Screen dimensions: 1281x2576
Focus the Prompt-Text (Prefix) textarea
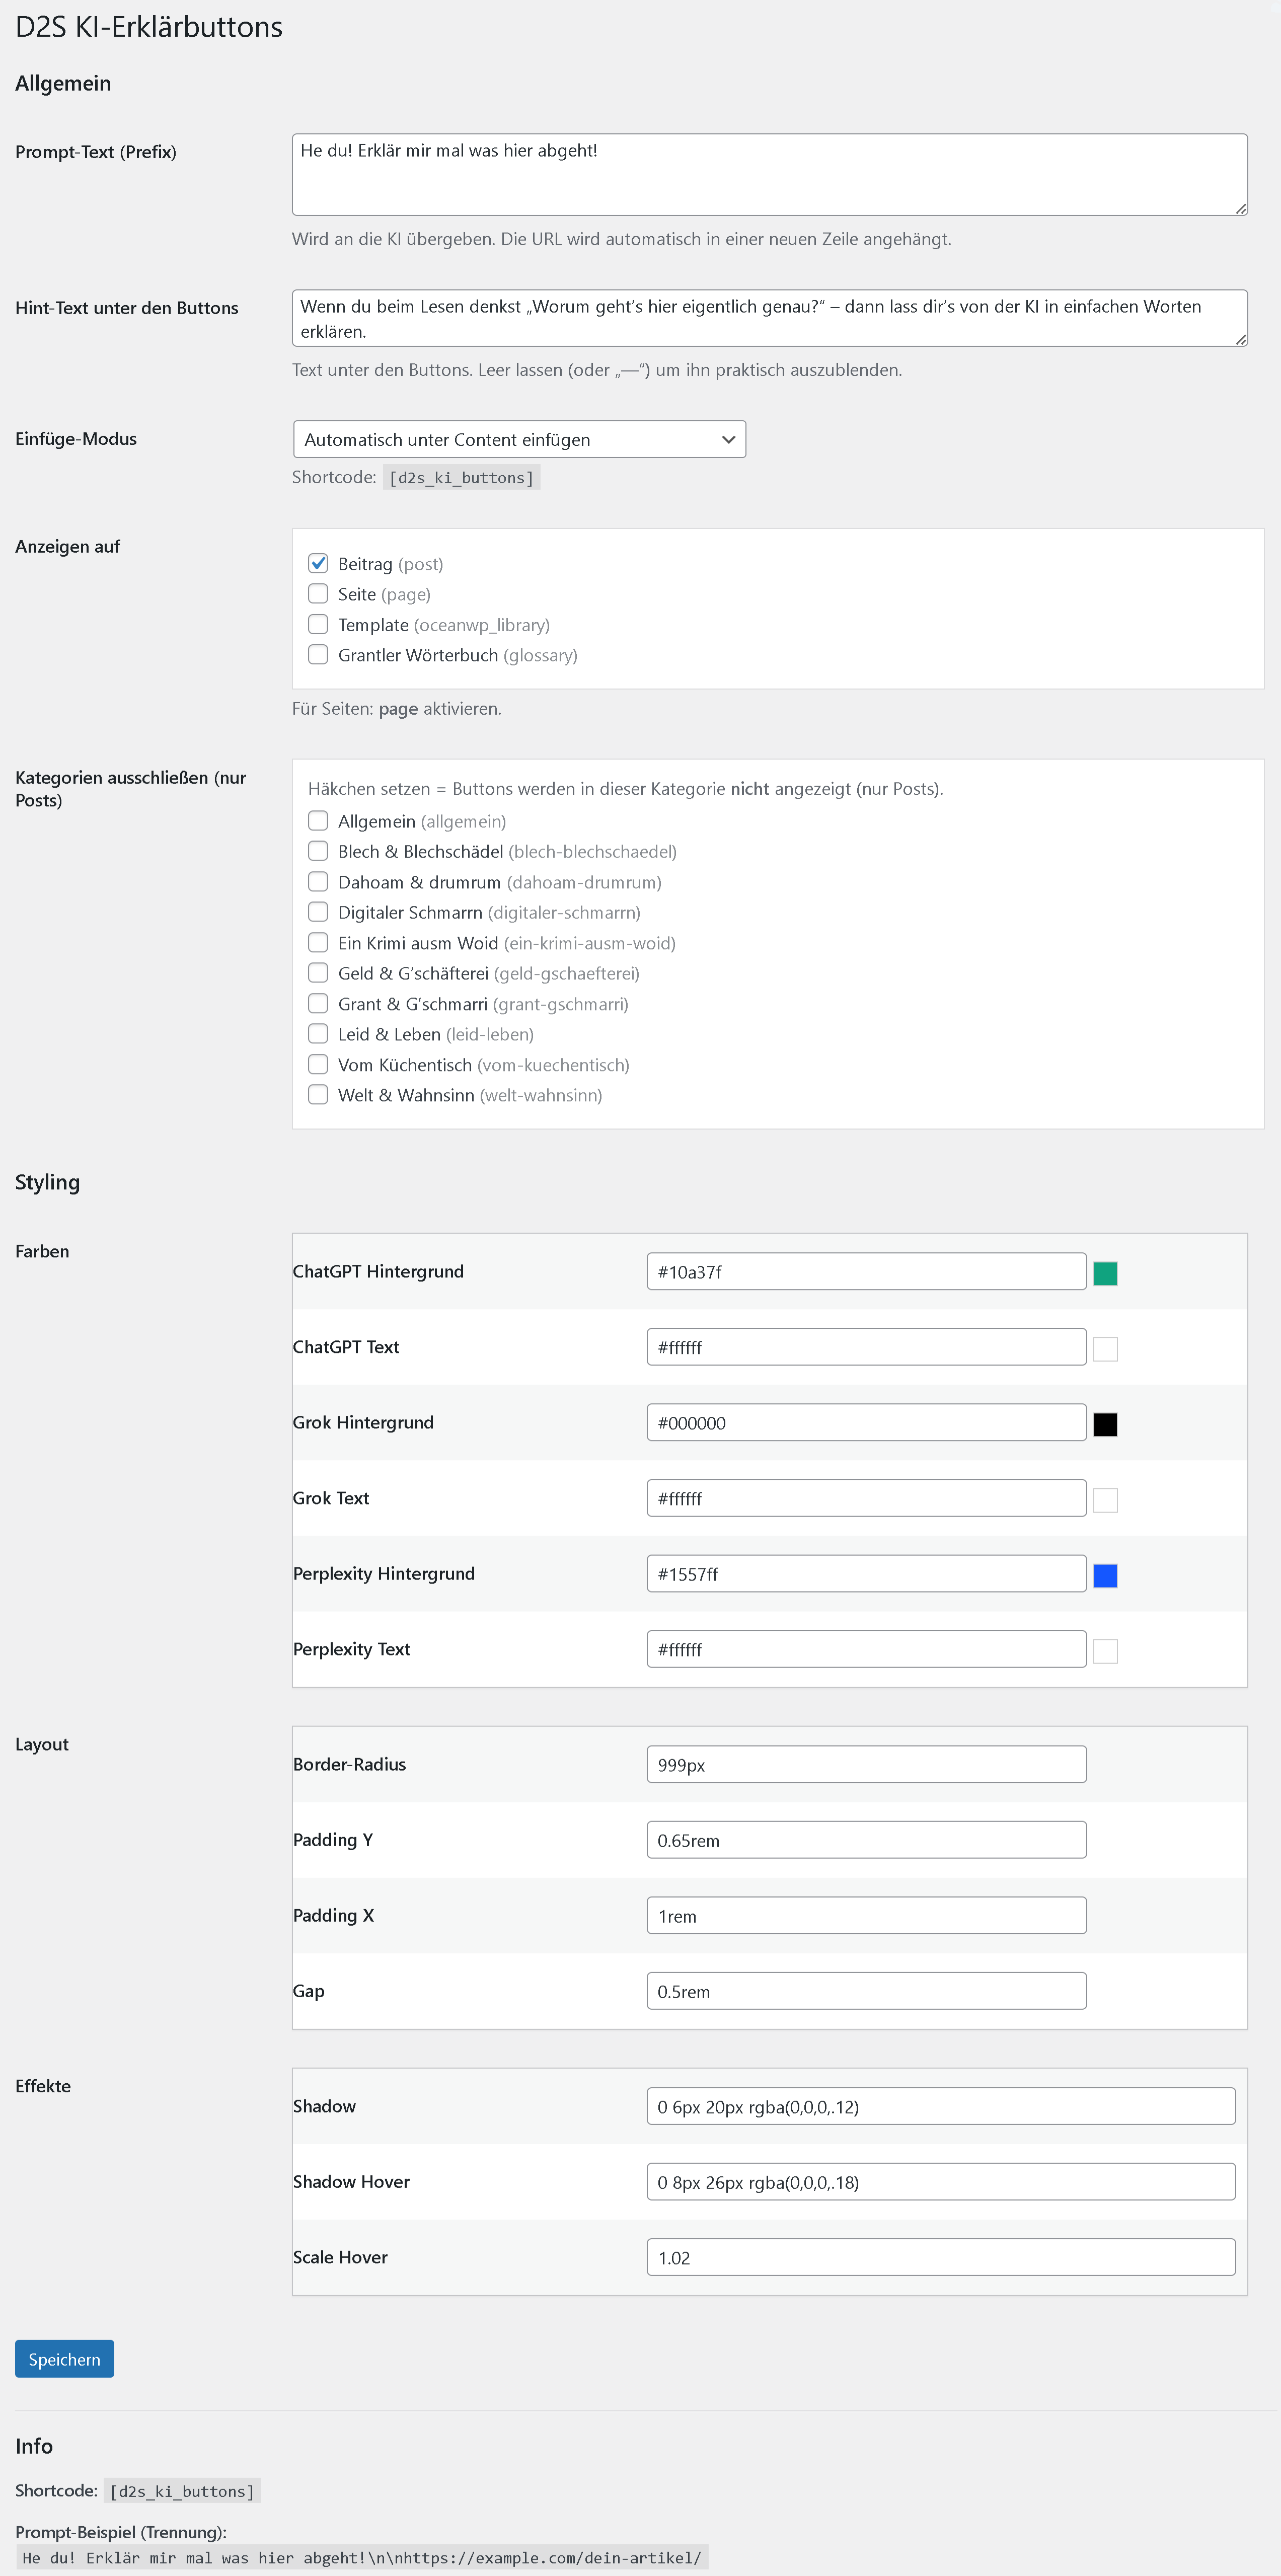769,175
